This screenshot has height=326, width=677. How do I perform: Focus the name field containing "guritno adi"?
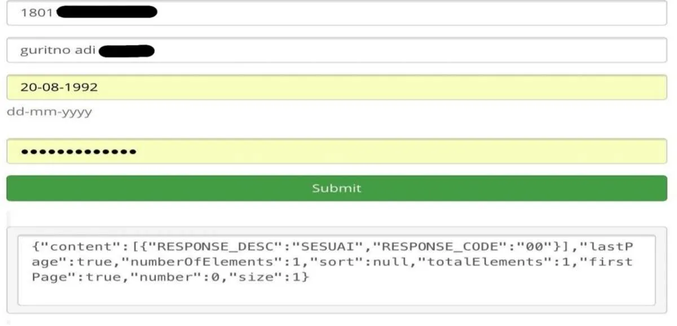[395, 50]
